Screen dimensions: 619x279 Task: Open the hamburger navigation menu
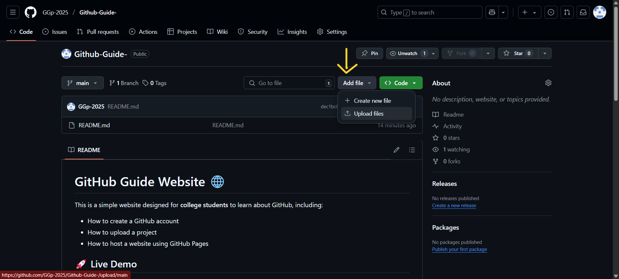tap(13, 12)
